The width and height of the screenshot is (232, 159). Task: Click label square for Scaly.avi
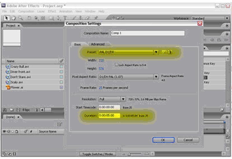click(61, 82)
